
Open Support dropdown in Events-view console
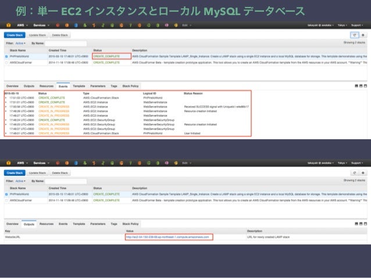[357, 26]
